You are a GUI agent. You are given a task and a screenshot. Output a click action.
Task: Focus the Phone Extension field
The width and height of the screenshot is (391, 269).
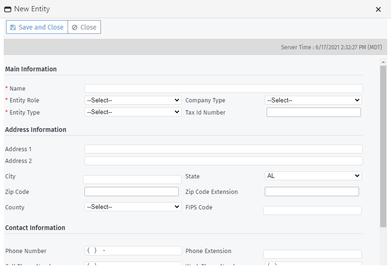[313, 254]
